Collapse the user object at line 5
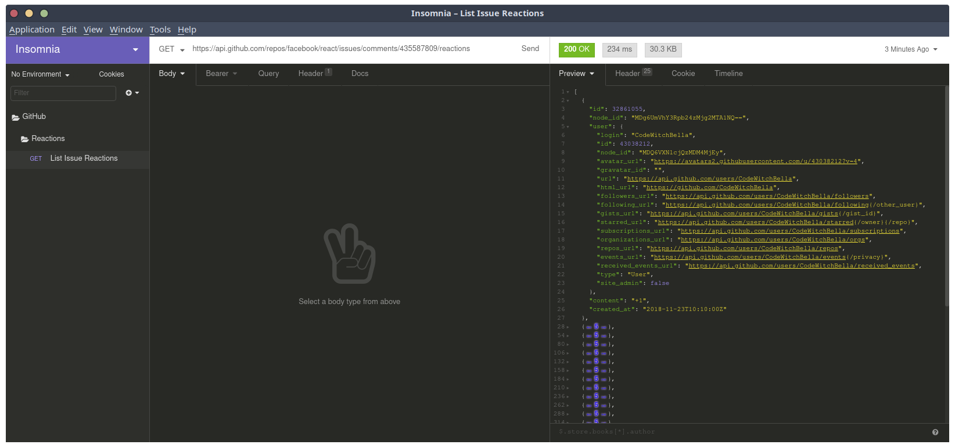Screen dimensions: 955x448 point(568,127)
